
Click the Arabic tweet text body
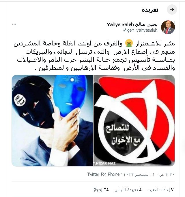(94, 56)
